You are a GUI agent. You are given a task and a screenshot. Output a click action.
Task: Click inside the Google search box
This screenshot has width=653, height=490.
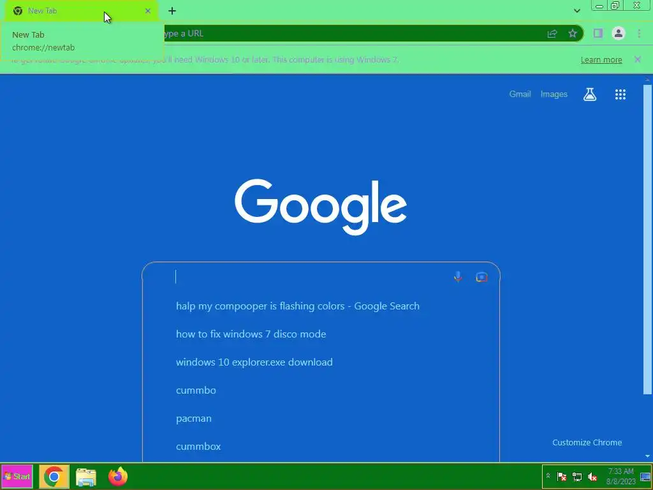tap(312, 277)
